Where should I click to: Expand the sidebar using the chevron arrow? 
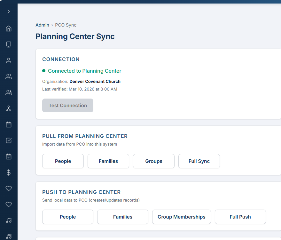pos(9,11)
